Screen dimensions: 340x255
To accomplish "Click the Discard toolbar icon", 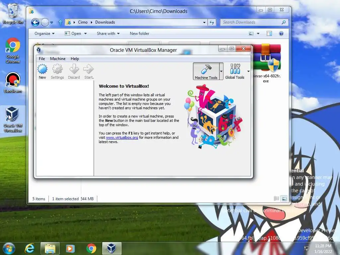I will pos(74,72).
